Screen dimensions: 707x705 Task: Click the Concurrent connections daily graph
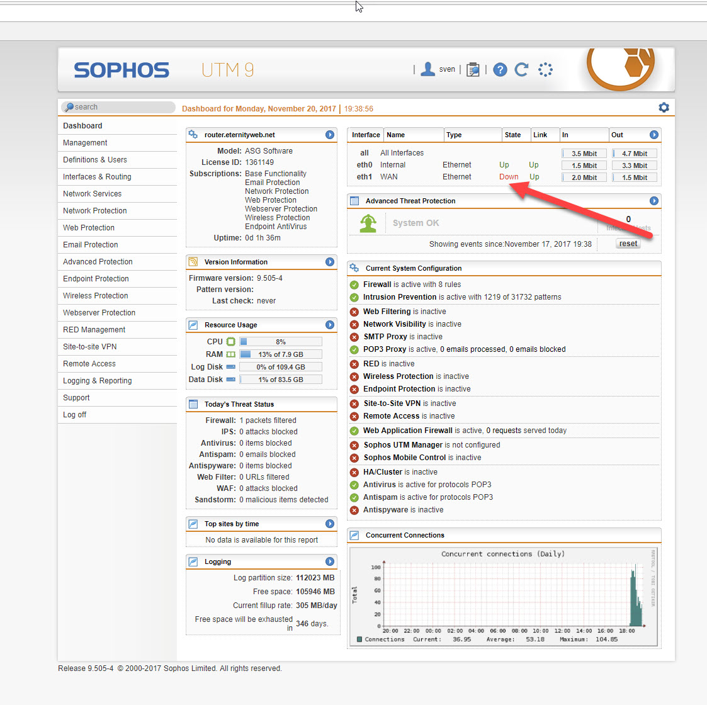tap(504, 597)
